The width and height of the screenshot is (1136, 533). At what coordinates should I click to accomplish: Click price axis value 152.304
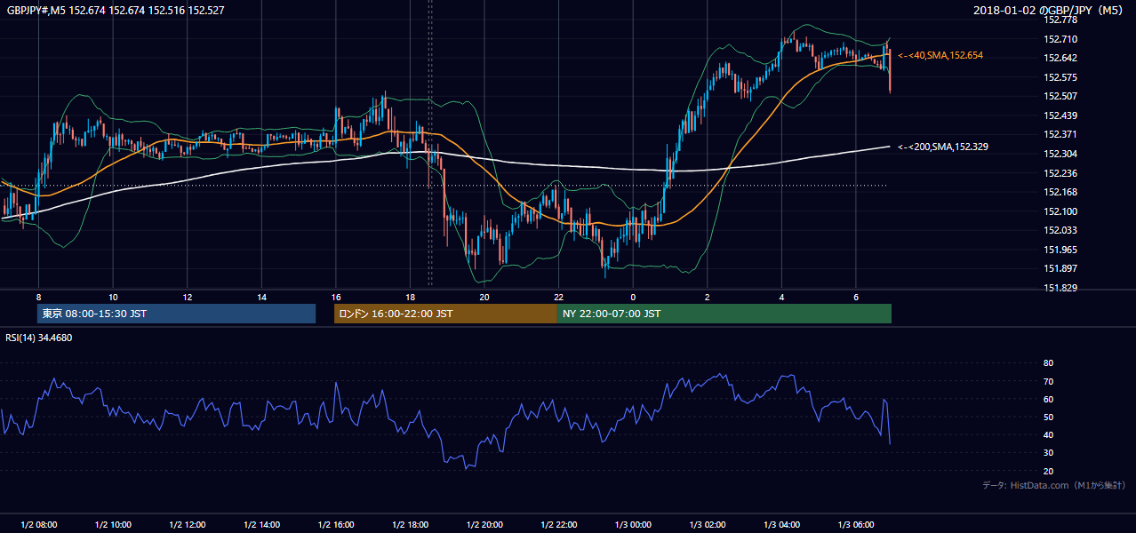pyautogui.click(x=1060, y=154)
